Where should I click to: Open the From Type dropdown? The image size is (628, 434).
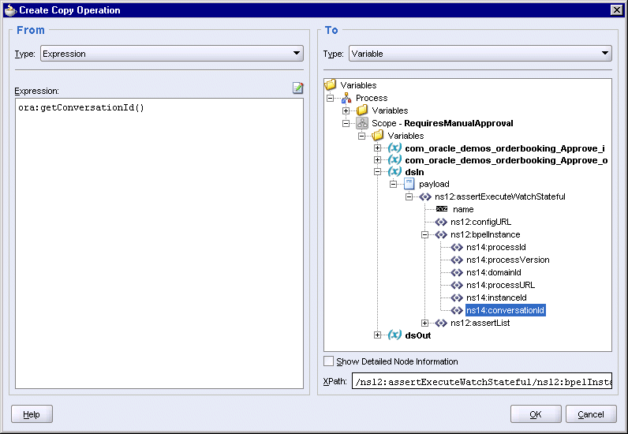tap(172, 54)
